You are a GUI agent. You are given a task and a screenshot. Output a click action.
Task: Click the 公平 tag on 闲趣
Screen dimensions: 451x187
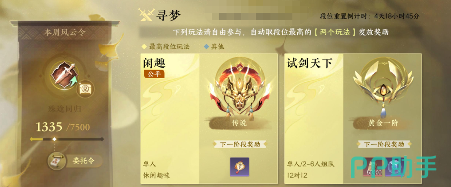pyautogui.click(x=154, y=74)
